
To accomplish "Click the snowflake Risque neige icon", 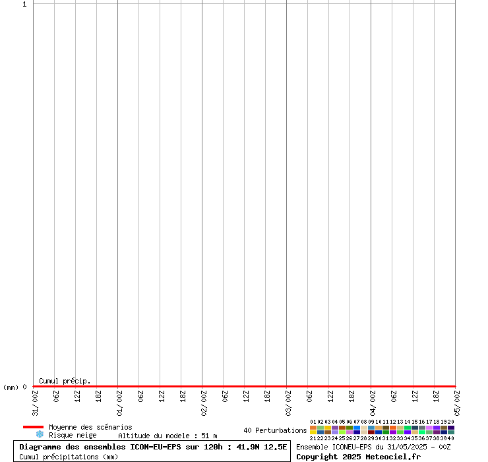I will tap(40, 434).
